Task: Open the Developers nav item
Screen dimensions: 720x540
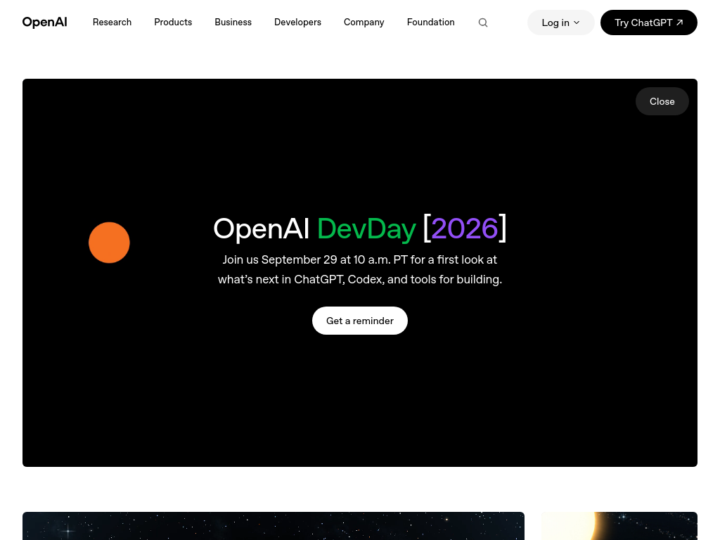Action: click(297, 22)
